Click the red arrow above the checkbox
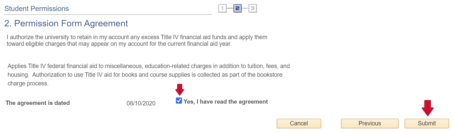Screen dimensions: 453x132 tap(179, 90)
